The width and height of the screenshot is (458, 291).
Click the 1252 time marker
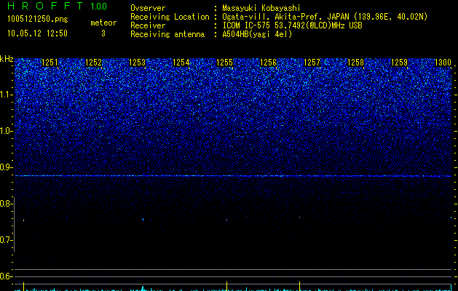tap(93, 62)
